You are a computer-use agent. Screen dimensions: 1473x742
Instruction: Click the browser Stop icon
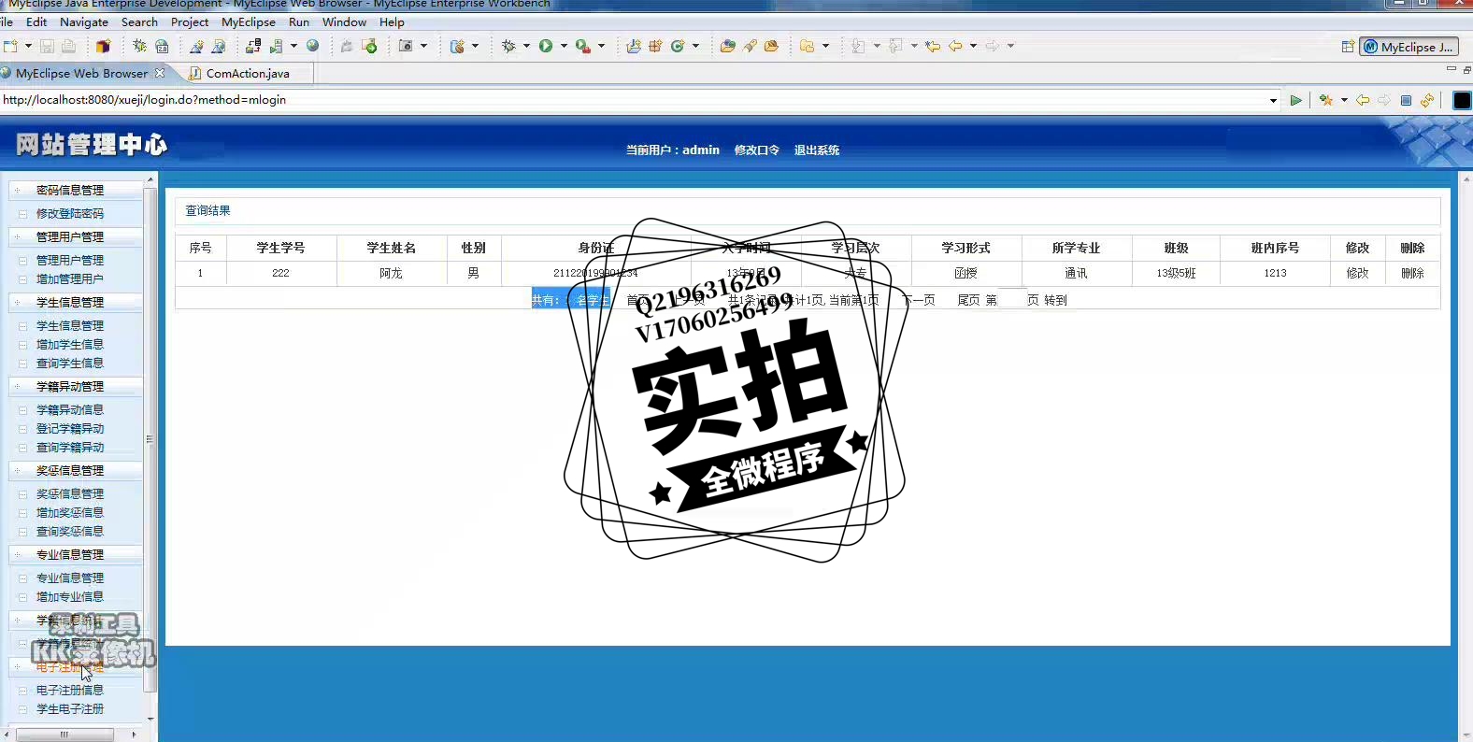pos(1406,101)
